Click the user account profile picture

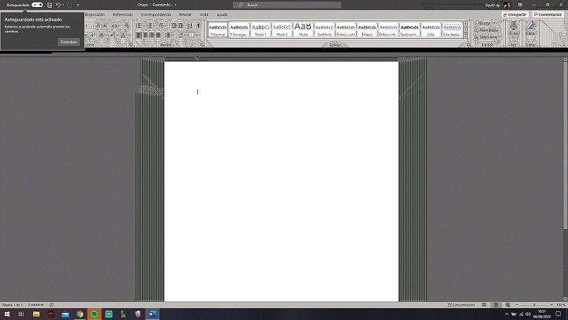[x=506, y=5]
